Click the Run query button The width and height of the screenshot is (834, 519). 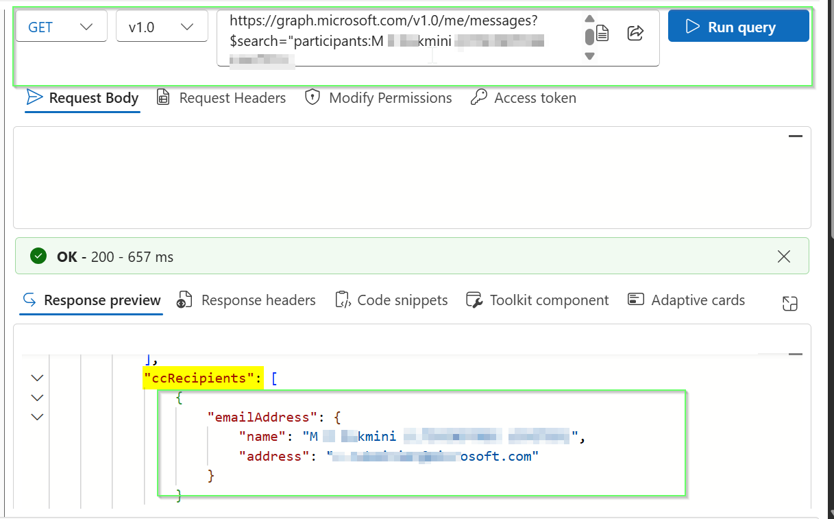739,27
